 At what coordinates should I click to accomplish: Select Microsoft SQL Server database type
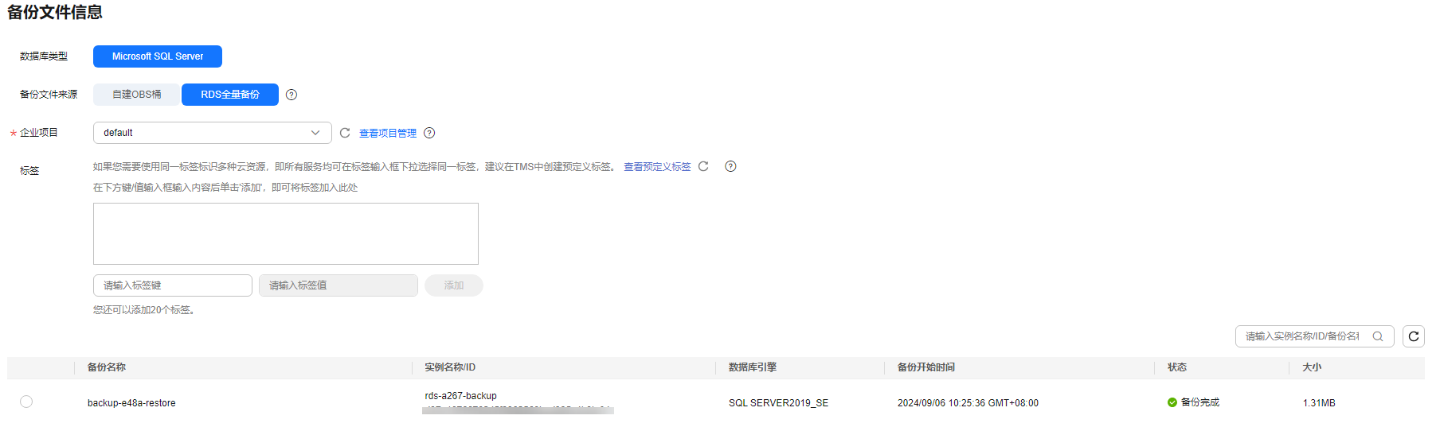pyautogui.click(x=158, y=56)
